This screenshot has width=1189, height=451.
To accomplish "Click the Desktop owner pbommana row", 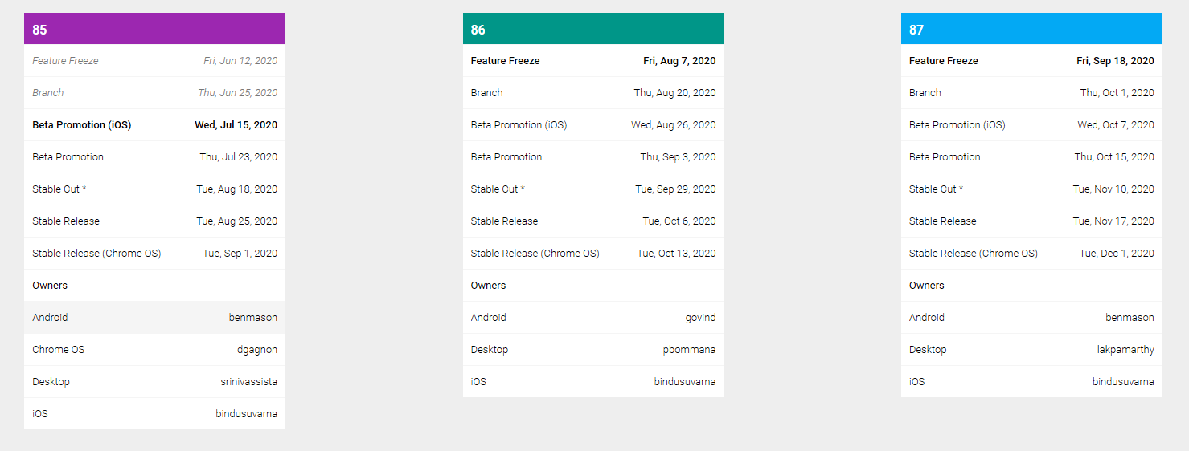I will pos(593,350).
